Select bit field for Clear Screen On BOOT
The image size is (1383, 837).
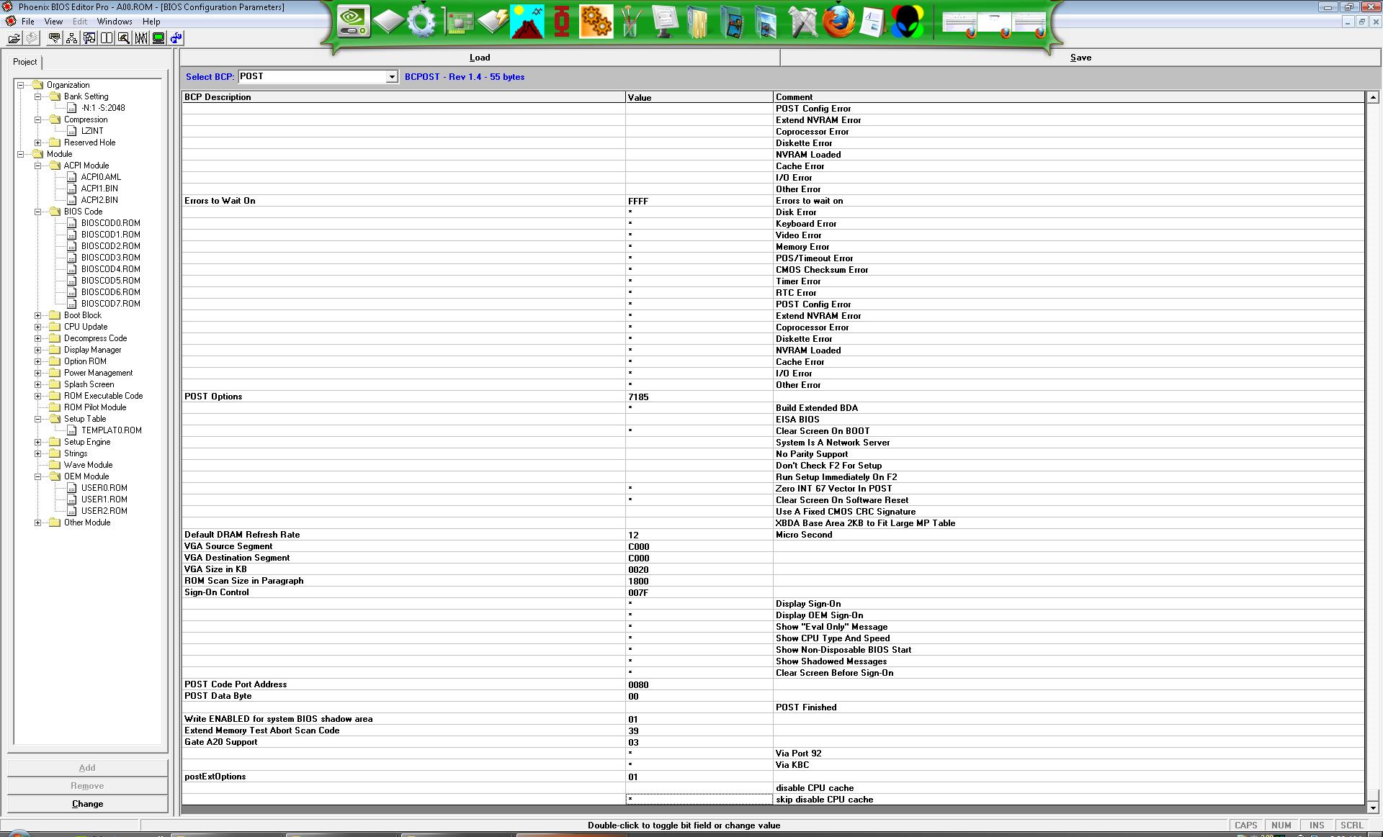click(x=699, y=431)
